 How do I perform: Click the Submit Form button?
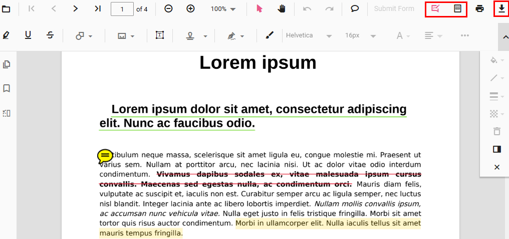pyautogui.click(x=394, y=9)
